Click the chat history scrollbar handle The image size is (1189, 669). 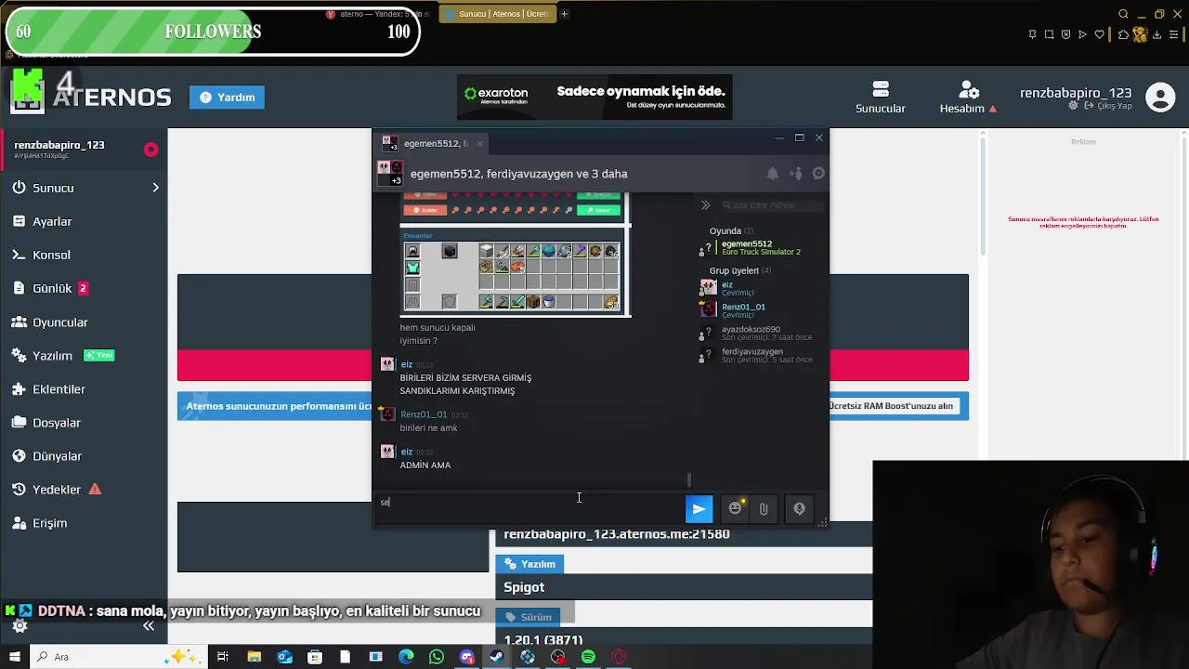pyautogui.click(x=688, y=479)
